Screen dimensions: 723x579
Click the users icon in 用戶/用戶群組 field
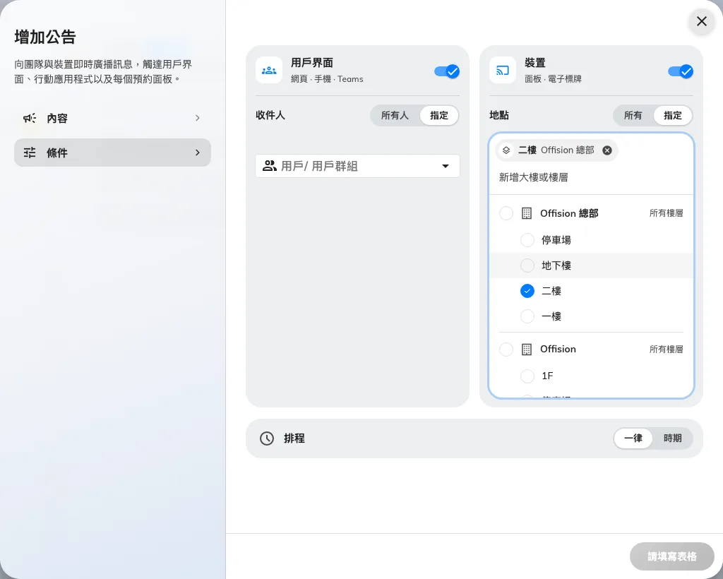pos(269,166)
